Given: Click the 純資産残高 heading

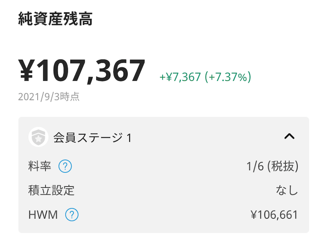Looking at the screenshot, I should point(55,19).
